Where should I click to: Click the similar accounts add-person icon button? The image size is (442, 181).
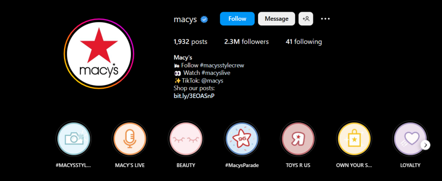pyautogui.click(x=306, y=19)
